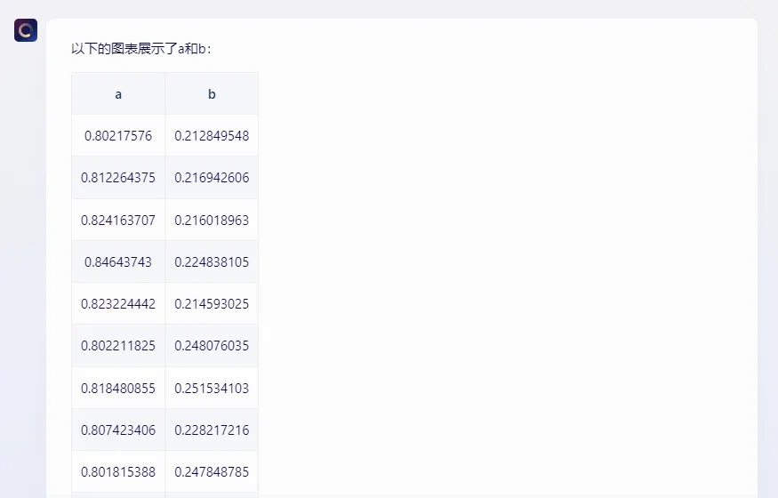
Task: Click the 0.818480855 value
Action: (x=118, y=388)
